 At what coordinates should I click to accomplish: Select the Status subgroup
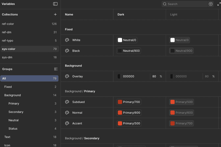(29, 129)
